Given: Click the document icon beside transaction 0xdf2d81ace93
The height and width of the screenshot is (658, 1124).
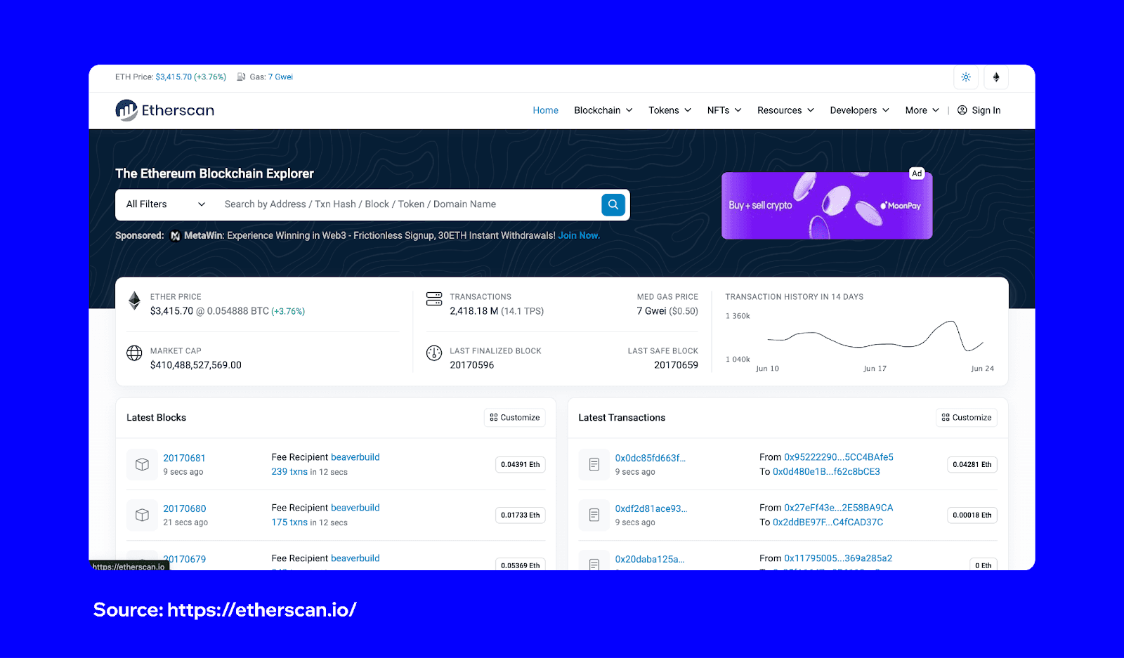Looking at the screenshot, I should [594, 515].
